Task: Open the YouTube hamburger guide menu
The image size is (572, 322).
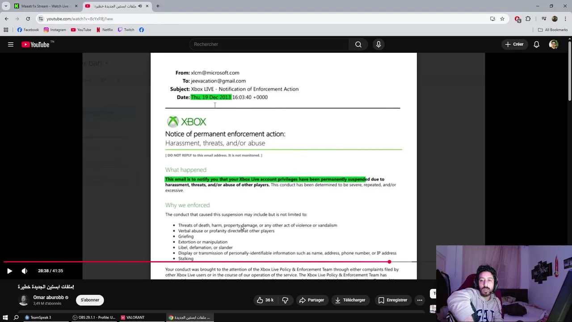Action: [11, 44]
